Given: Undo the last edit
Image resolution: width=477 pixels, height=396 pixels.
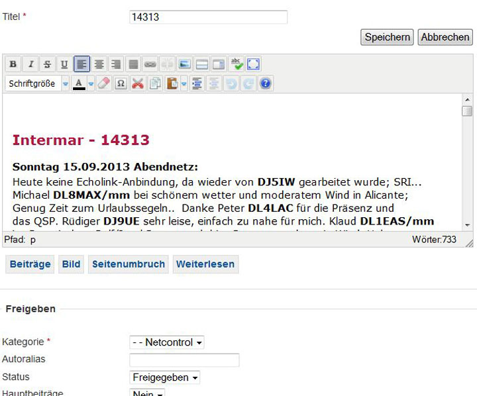Looking at the screenshot, I should click(x=231, y=83).
